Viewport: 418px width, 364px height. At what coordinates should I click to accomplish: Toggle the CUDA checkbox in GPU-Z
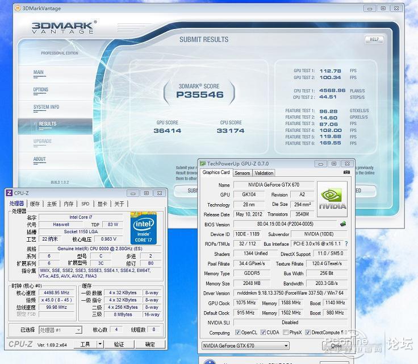point(263,332)
